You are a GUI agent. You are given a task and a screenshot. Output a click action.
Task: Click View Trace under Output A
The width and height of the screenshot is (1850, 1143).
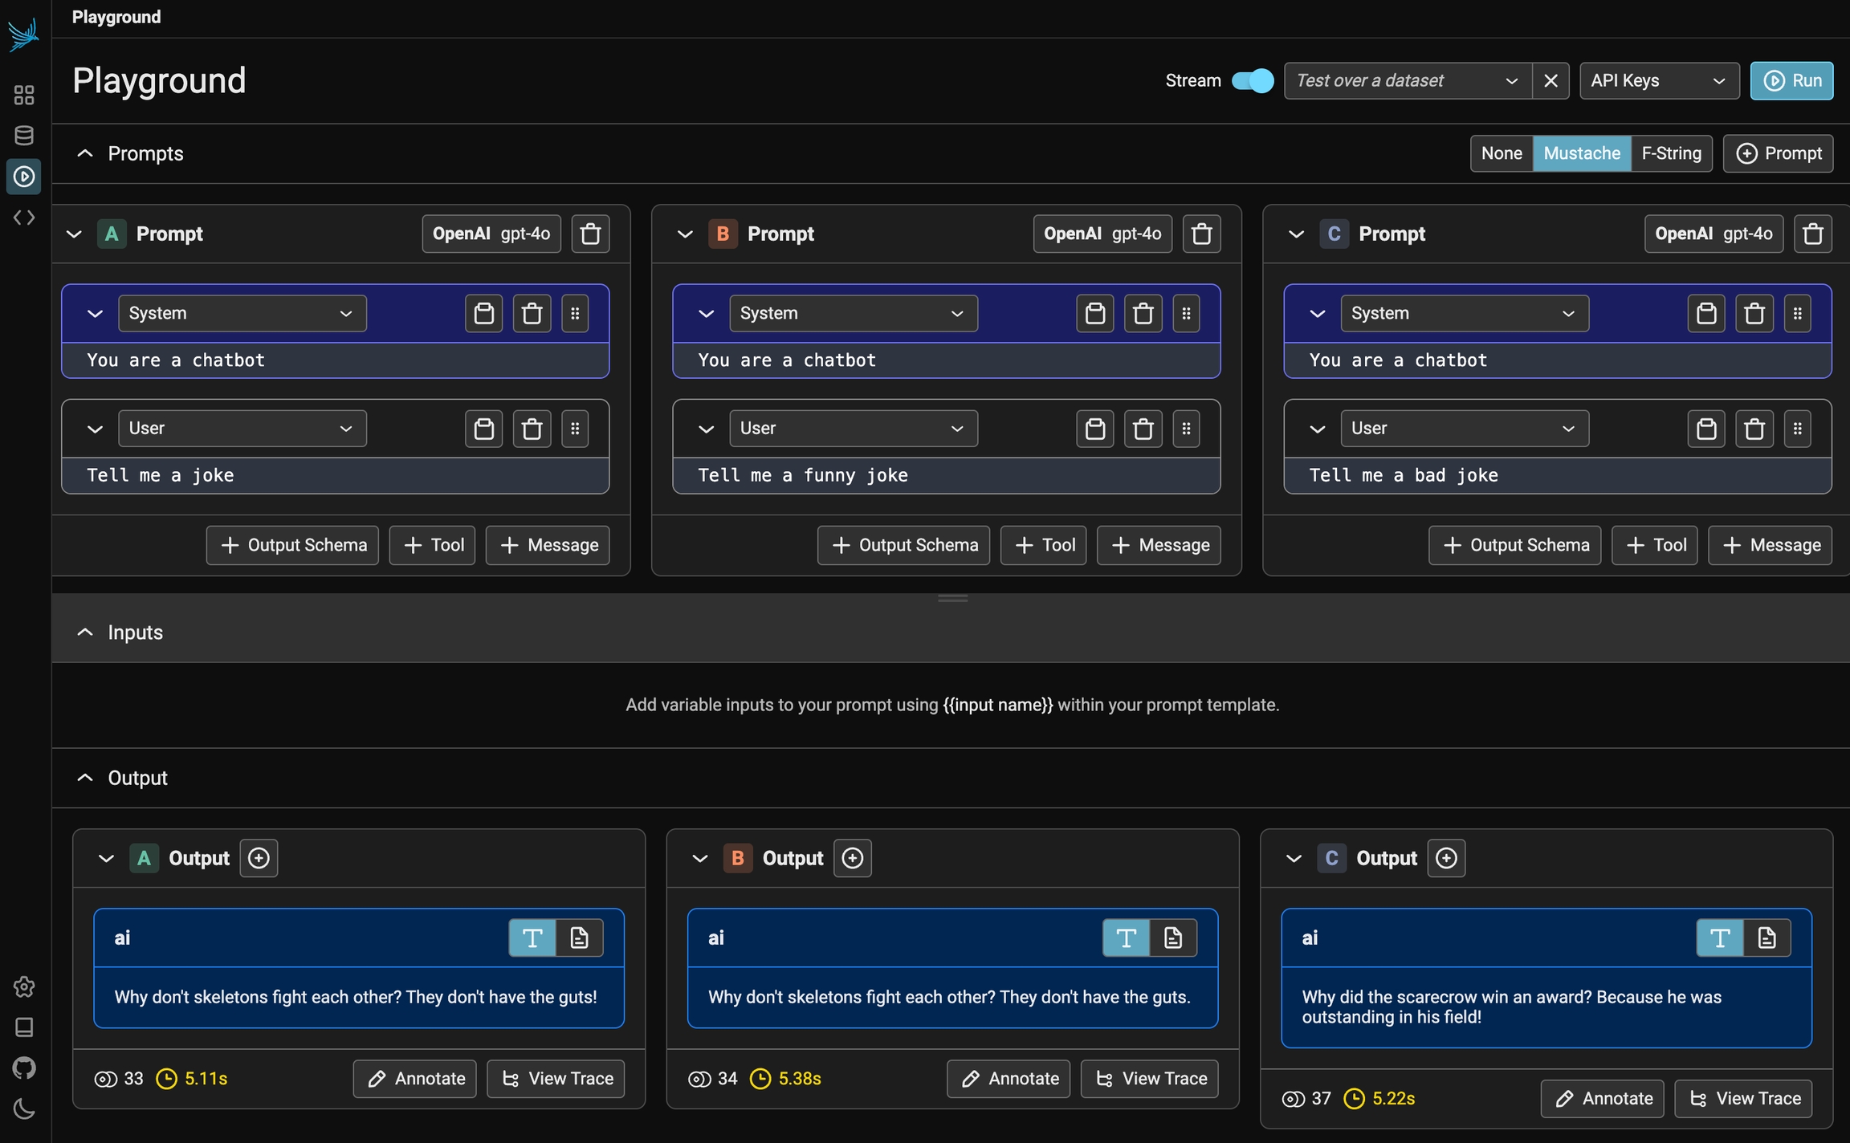click(556, 1079)
